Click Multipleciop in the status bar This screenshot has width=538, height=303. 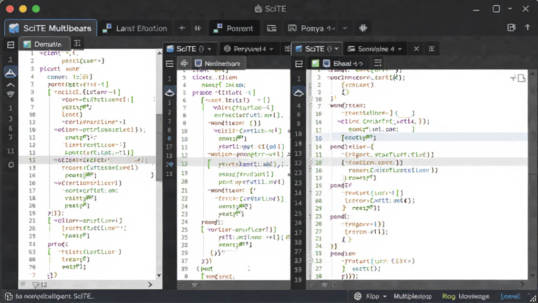[413, 296]
